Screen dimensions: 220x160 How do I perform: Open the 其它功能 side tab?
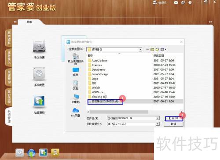click(x=9, y=97)
